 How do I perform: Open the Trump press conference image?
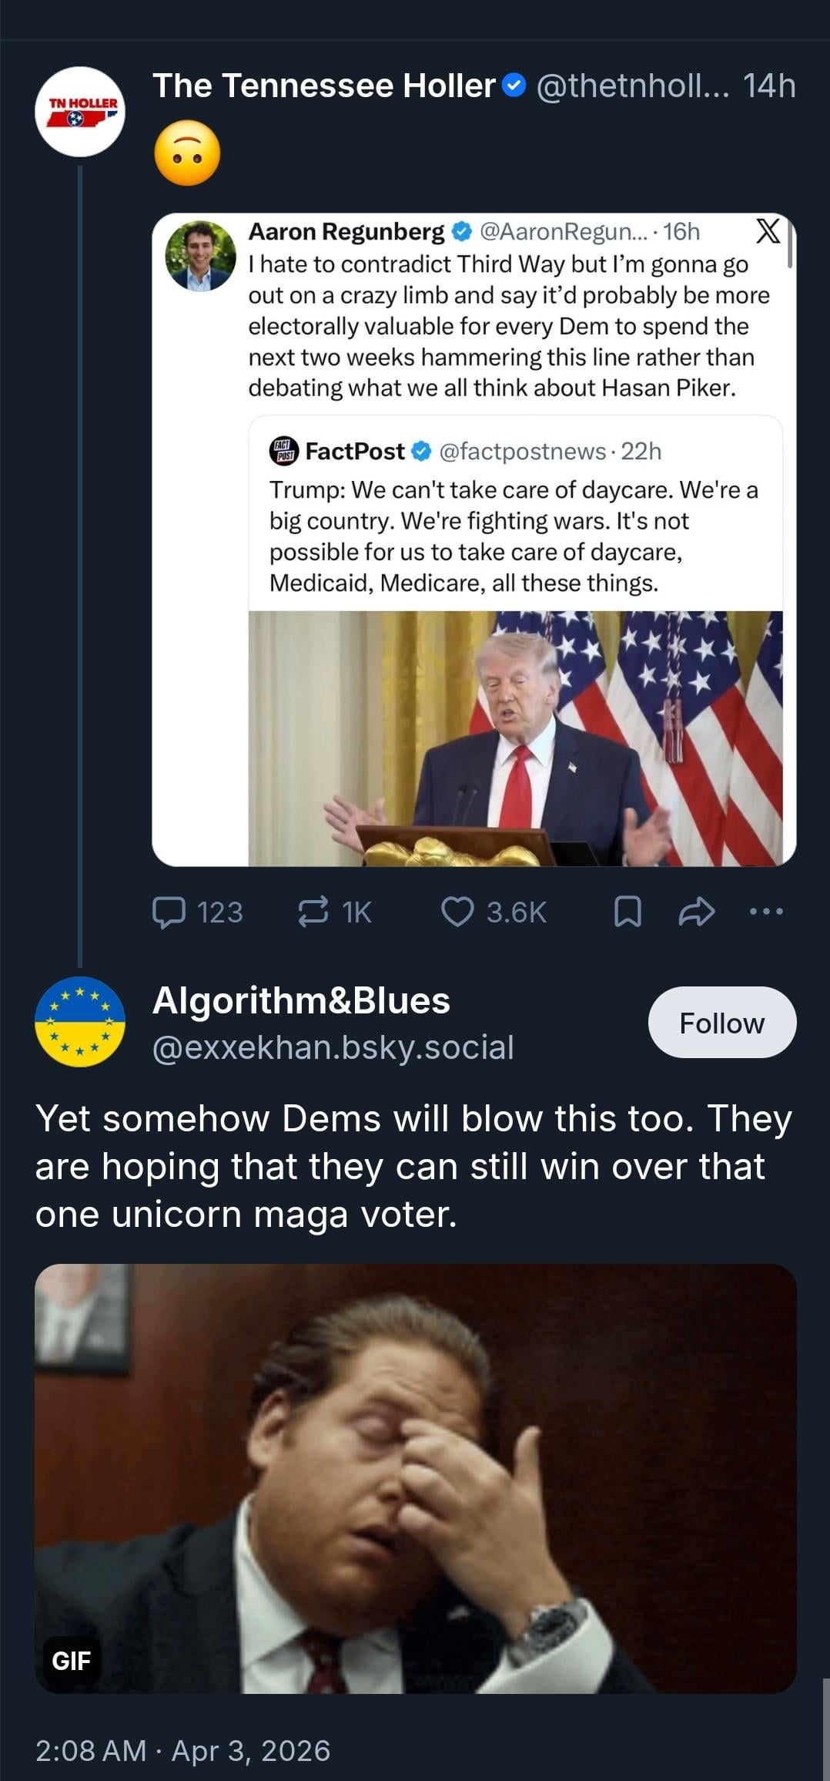click(x=515, y=738)
